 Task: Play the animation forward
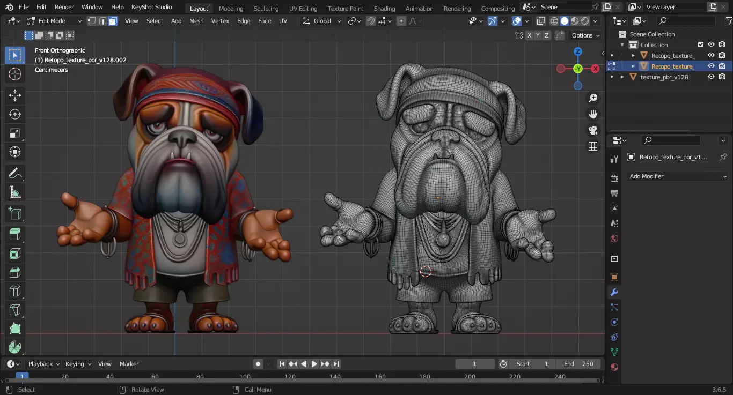[x=314, y=364]
